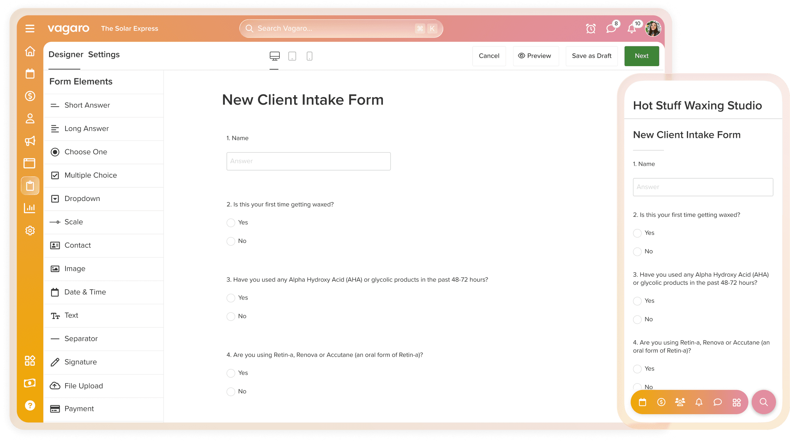Viewport: 790px width, 441px height.
Task: Add a Dropdown form element
Action: pos(82,198)
